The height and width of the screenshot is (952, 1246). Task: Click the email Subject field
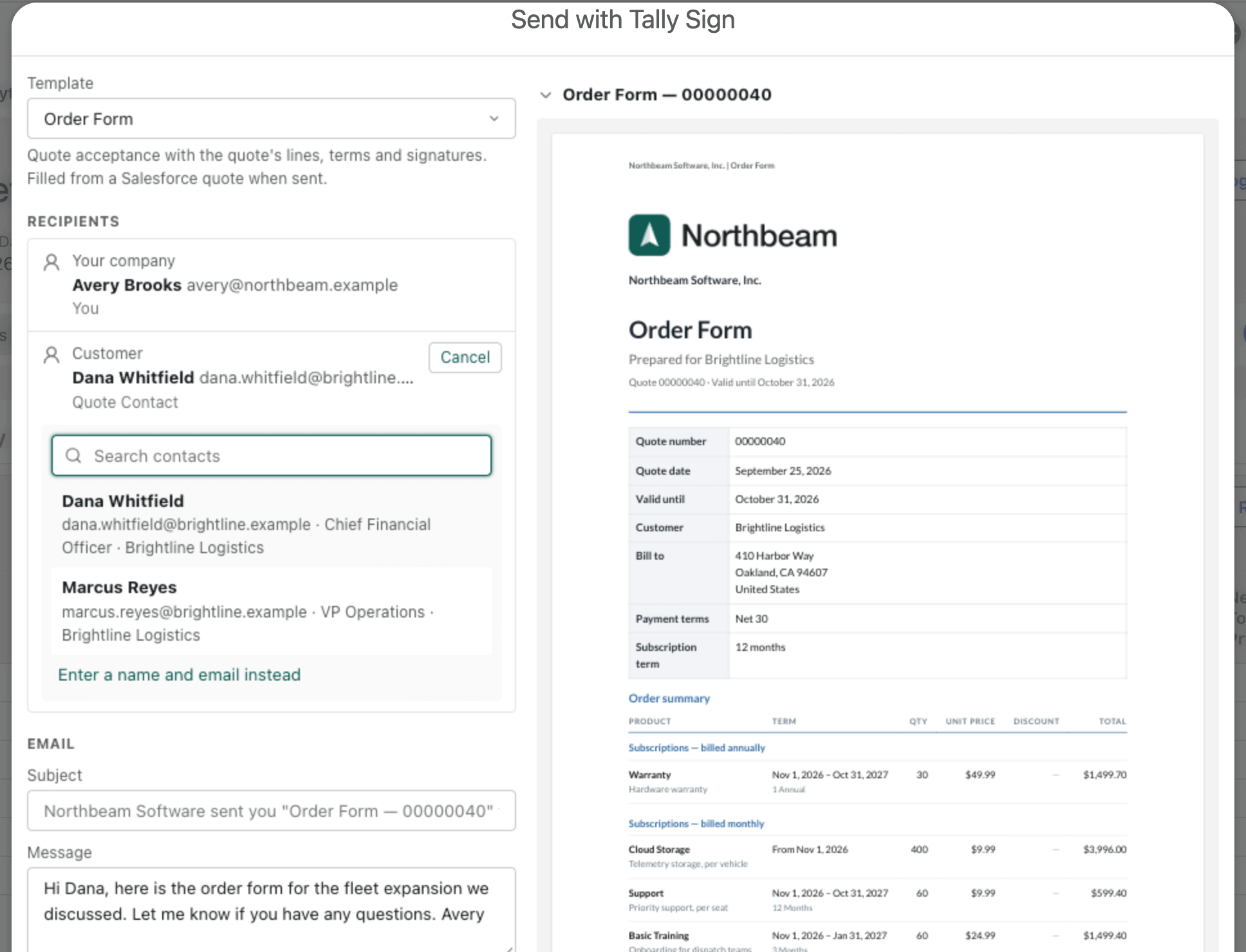tap(271, 810)
